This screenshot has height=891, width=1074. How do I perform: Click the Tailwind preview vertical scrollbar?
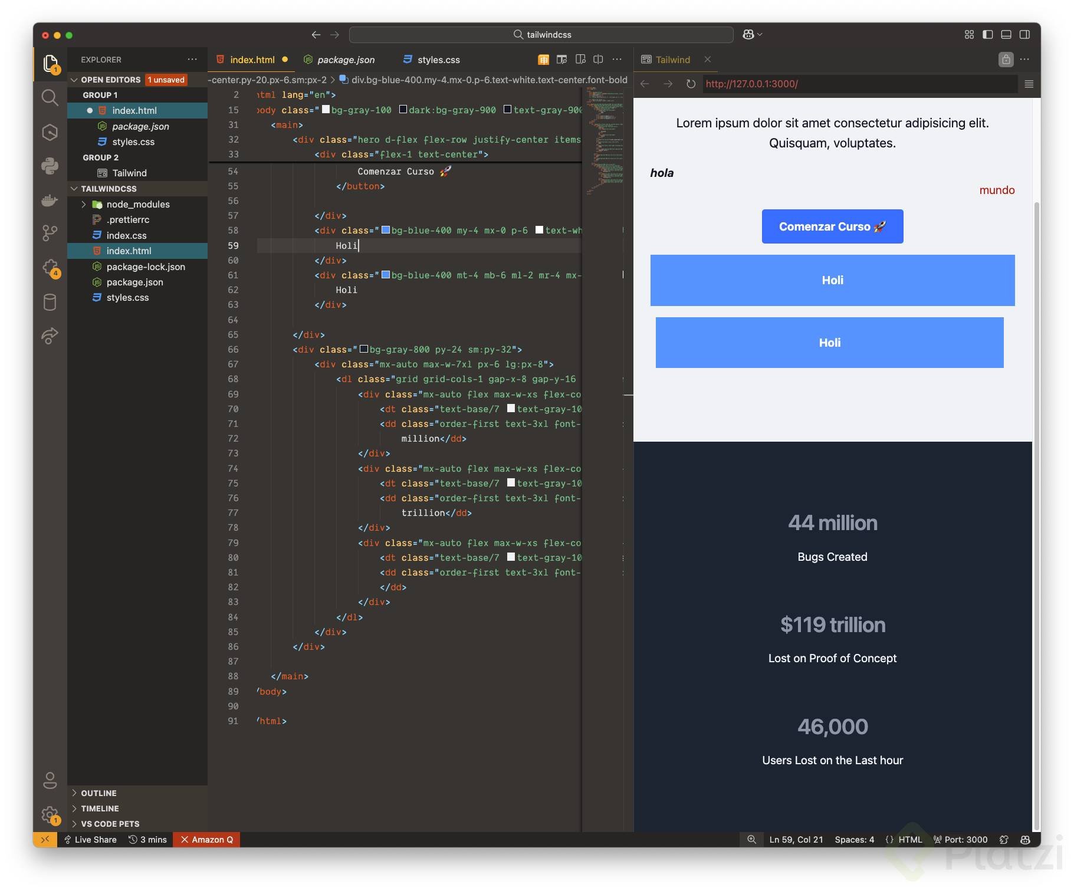point(1036,516)
